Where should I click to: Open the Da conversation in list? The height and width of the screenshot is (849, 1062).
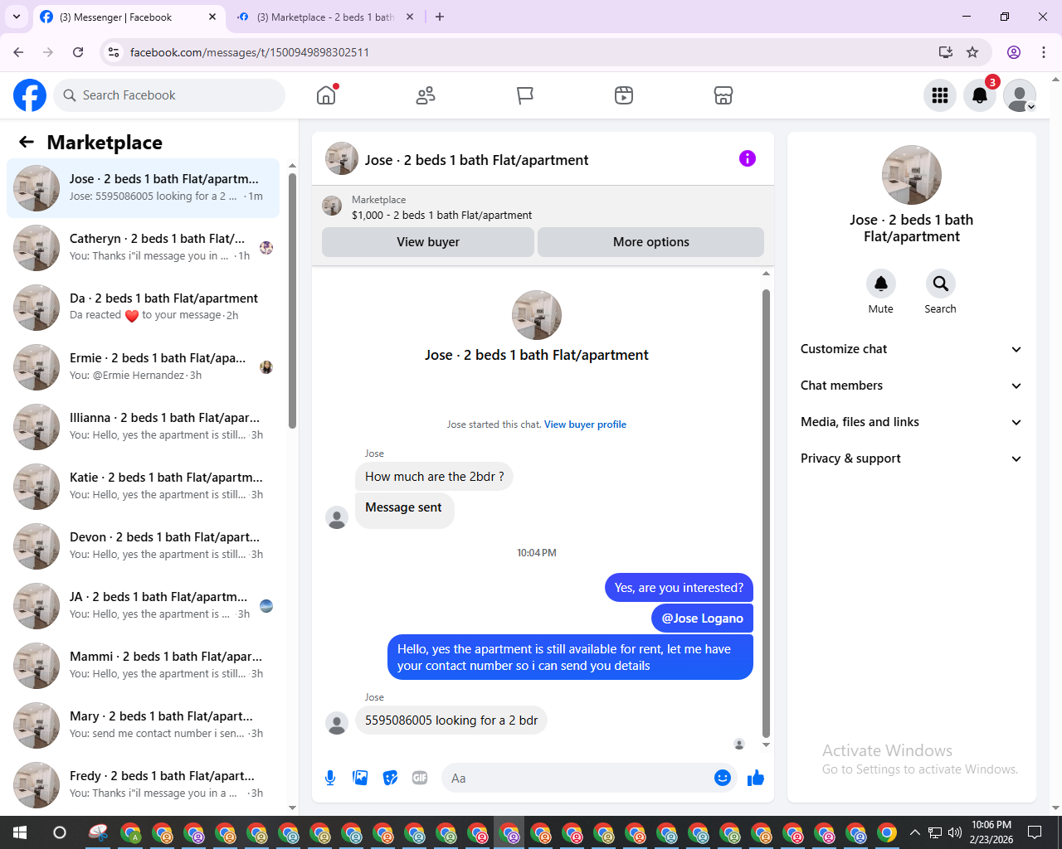[143, 307]
